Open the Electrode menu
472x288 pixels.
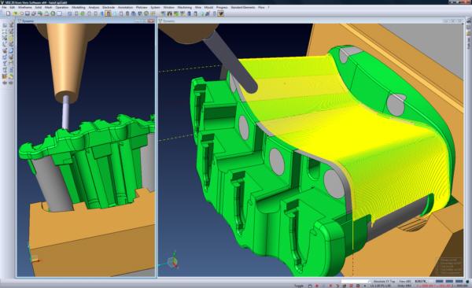109,7
